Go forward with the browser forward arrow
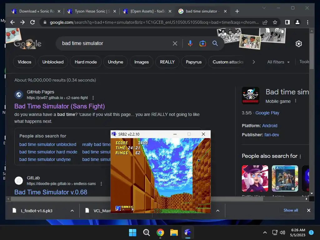This screenshot has height=240, width=320. 22,22
